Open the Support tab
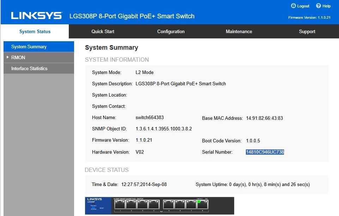Viewport: 339px width, 216px height. tap(307, 31)
